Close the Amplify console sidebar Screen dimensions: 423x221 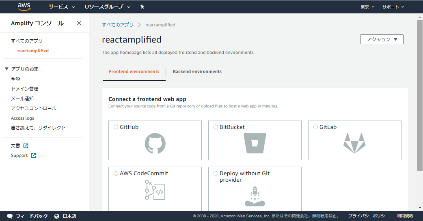79,23
